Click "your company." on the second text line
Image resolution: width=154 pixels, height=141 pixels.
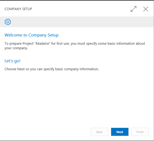click(x=16, y=48)
